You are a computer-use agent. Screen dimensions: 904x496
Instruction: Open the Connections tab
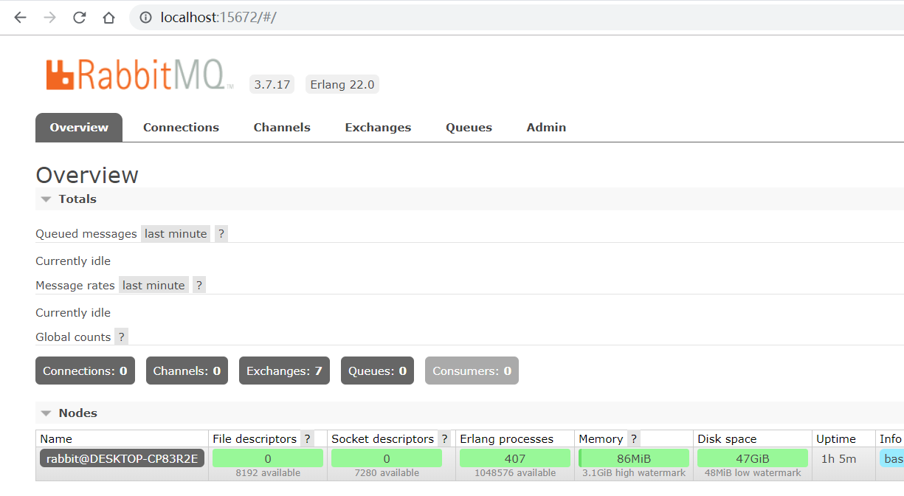point(181,128)
